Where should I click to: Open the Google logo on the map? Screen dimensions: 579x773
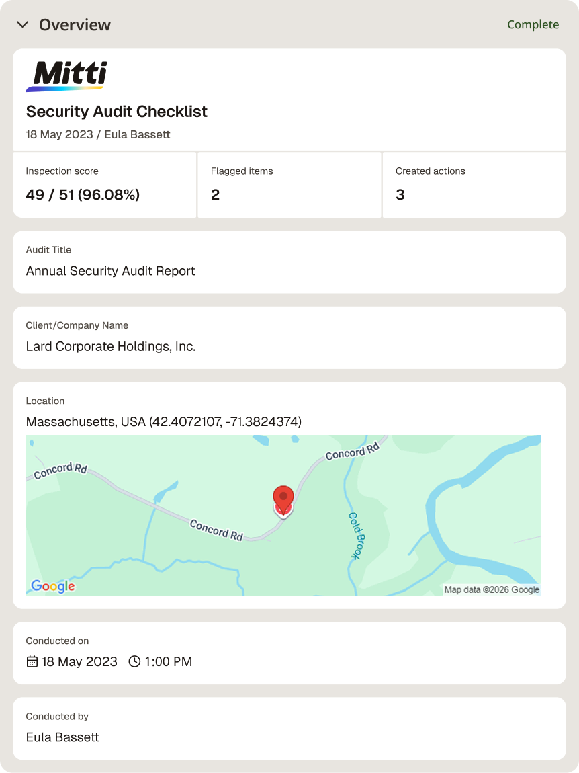tap(52, 585)
